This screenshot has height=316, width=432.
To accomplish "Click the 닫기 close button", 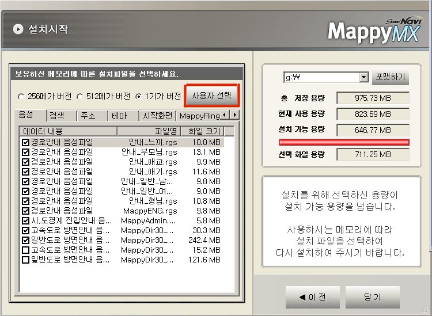I will pos(373,297).
